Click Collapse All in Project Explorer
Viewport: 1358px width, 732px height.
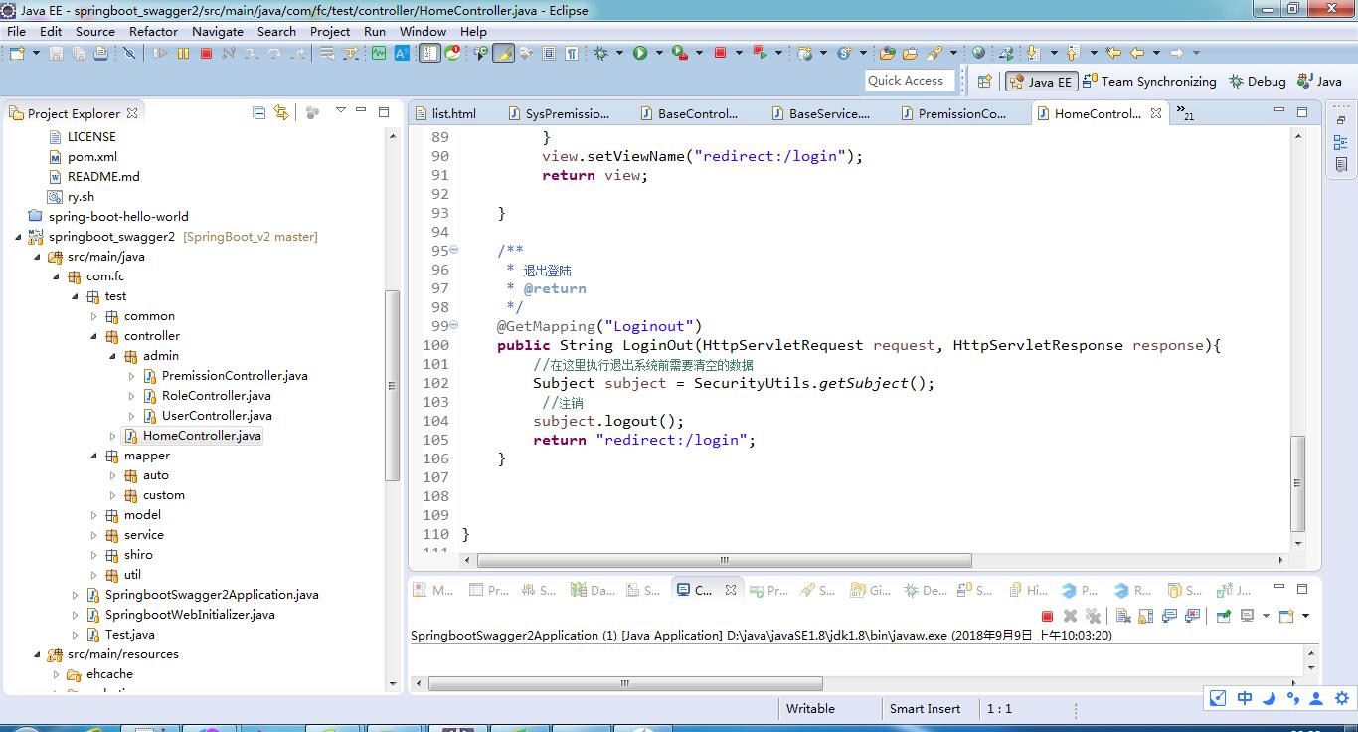point(259,112)
